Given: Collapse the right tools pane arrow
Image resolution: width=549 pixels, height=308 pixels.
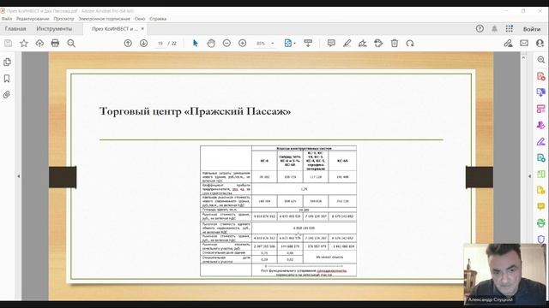Looking at the screenshot, I should (529, 176).
